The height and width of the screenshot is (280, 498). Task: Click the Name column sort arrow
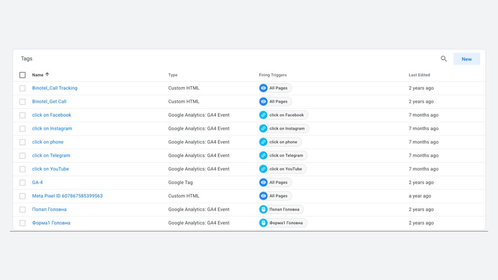(x=47, y=74)
